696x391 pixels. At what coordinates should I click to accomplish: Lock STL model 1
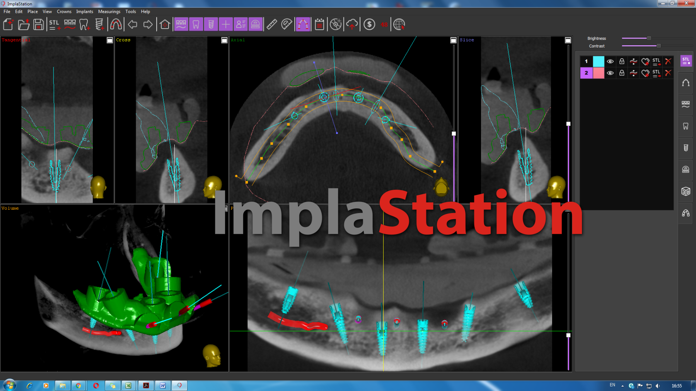pyautogui.click(x=622, y=61)
